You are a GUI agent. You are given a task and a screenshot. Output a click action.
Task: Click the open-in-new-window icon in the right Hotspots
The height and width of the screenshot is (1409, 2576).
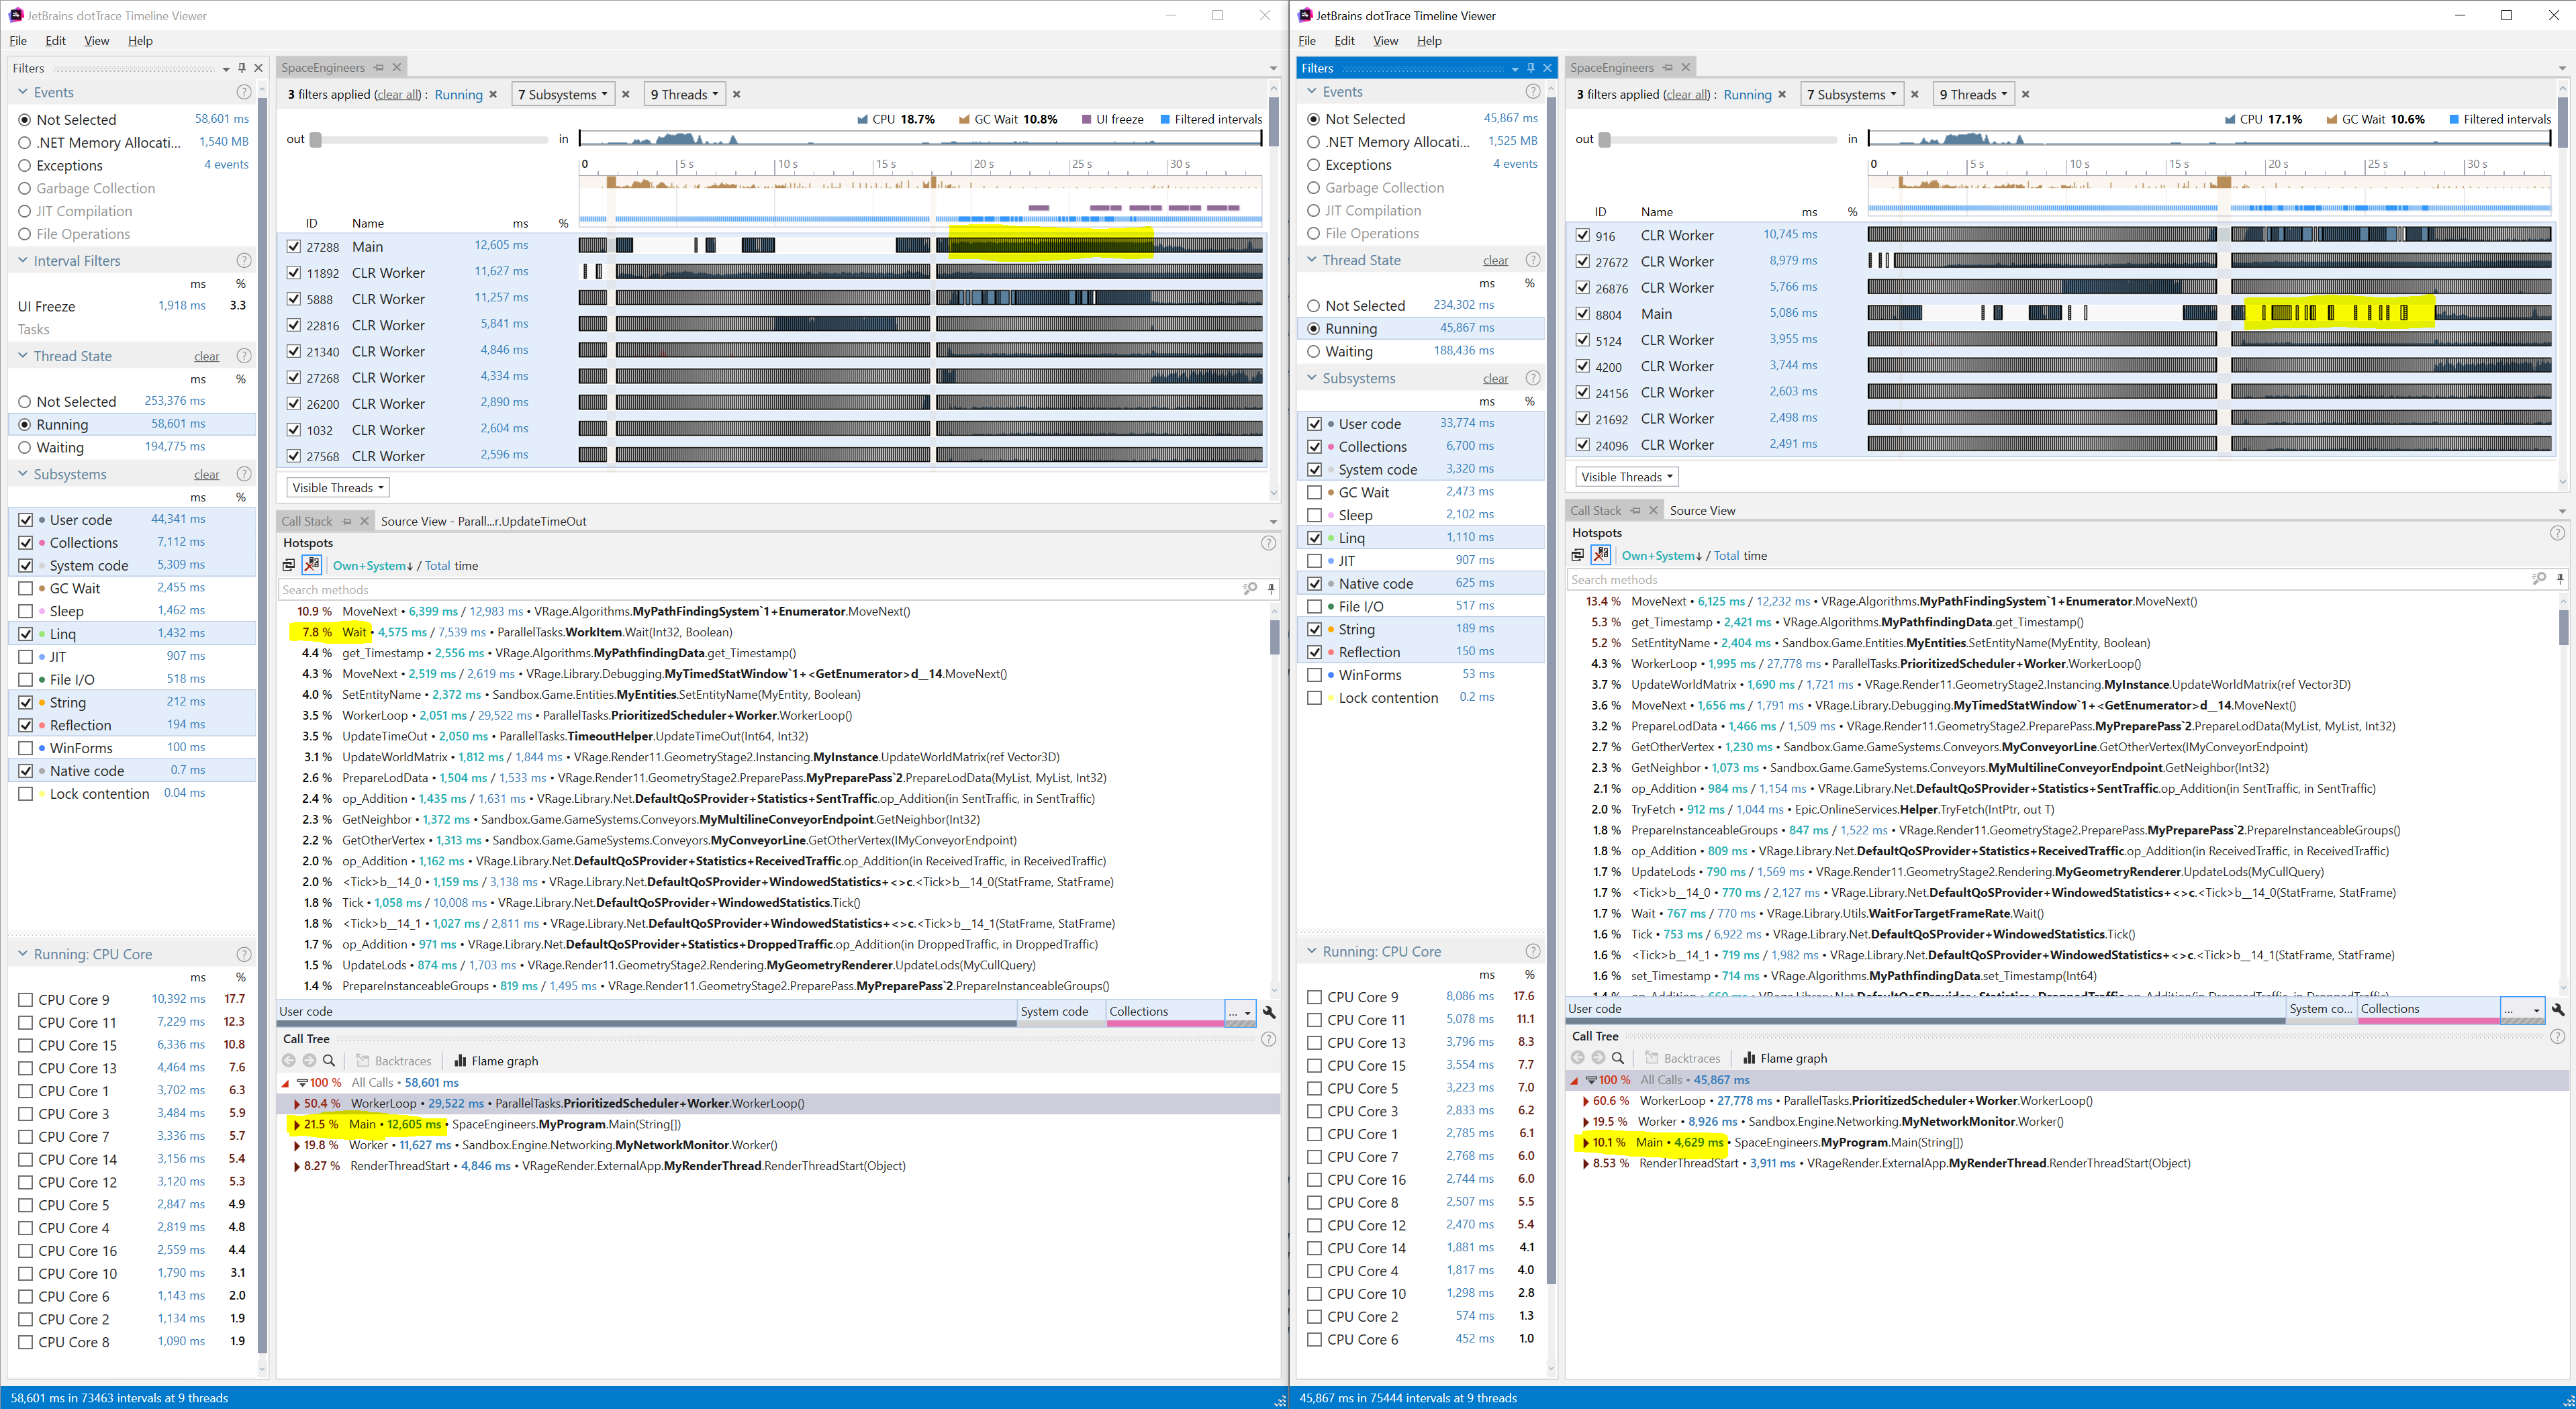tap(1578, 555)
